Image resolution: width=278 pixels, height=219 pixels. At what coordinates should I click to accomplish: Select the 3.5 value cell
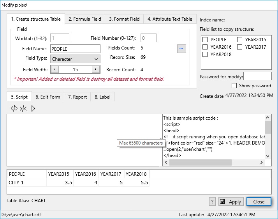60,182
